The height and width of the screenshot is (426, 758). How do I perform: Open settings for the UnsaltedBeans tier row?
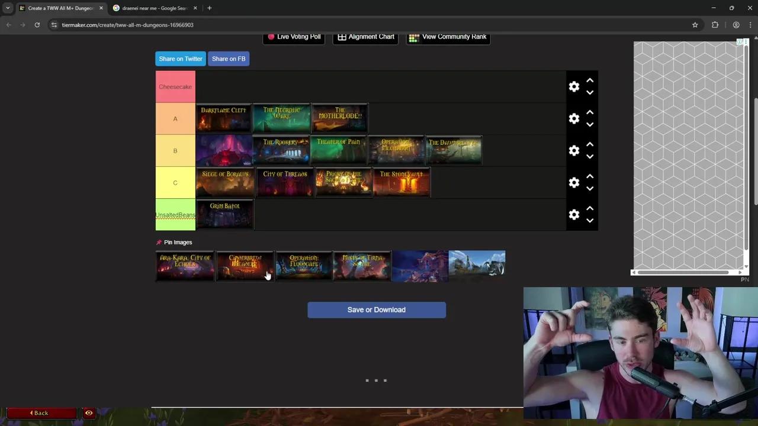point(573,214)
